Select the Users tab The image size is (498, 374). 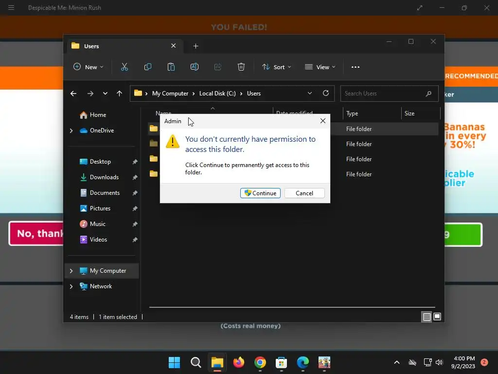point(125,46)
